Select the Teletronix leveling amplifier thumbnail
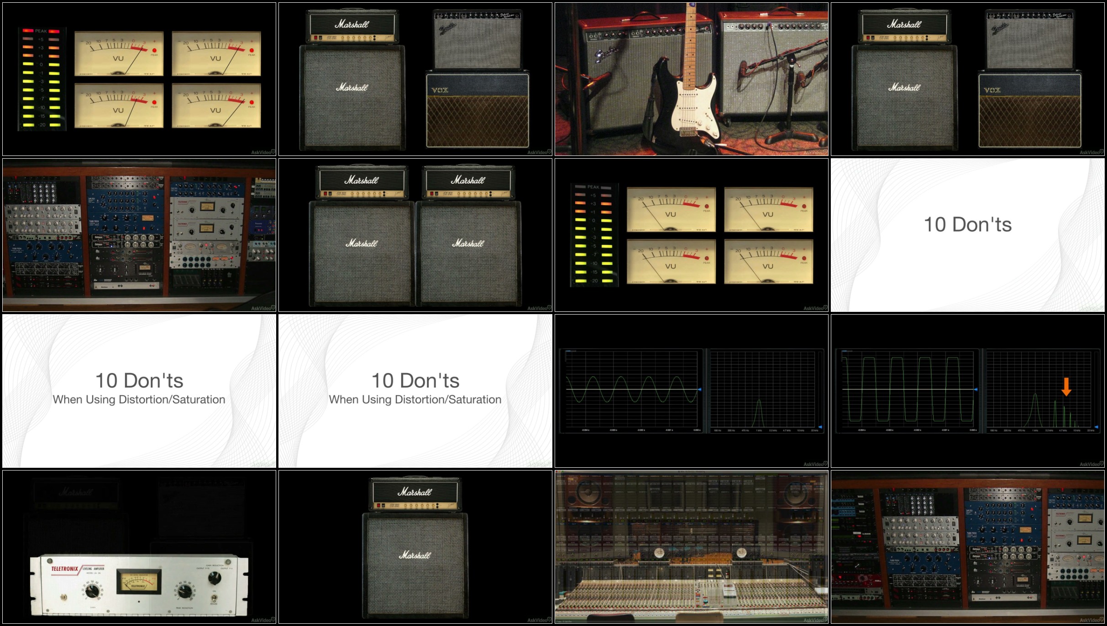Screen dimensions: 1107x626 pos(139,547)
